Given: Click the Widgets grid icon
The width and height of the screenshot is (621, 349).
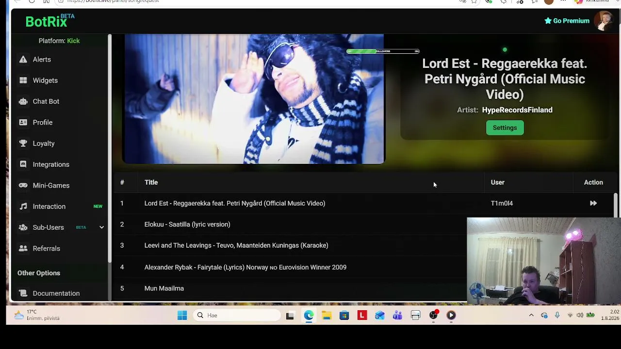Looking at the screenshot, I should 23,80.
